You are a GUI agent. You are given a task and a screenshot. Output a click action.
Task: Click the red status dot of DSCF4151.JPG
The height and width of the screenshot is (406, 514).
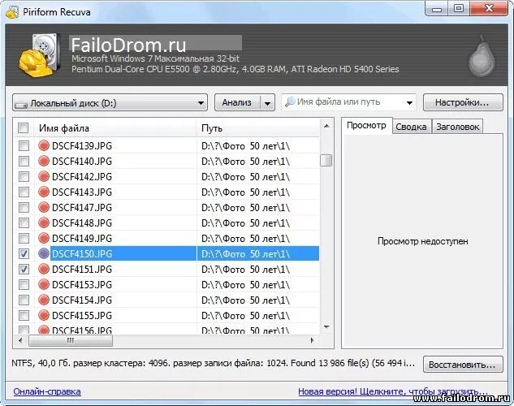pyautogui.click(x=44, y=269)
